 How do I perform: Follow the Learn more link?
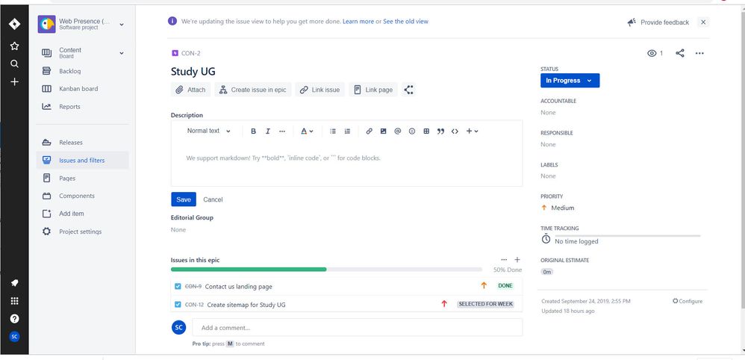(358, 22)
